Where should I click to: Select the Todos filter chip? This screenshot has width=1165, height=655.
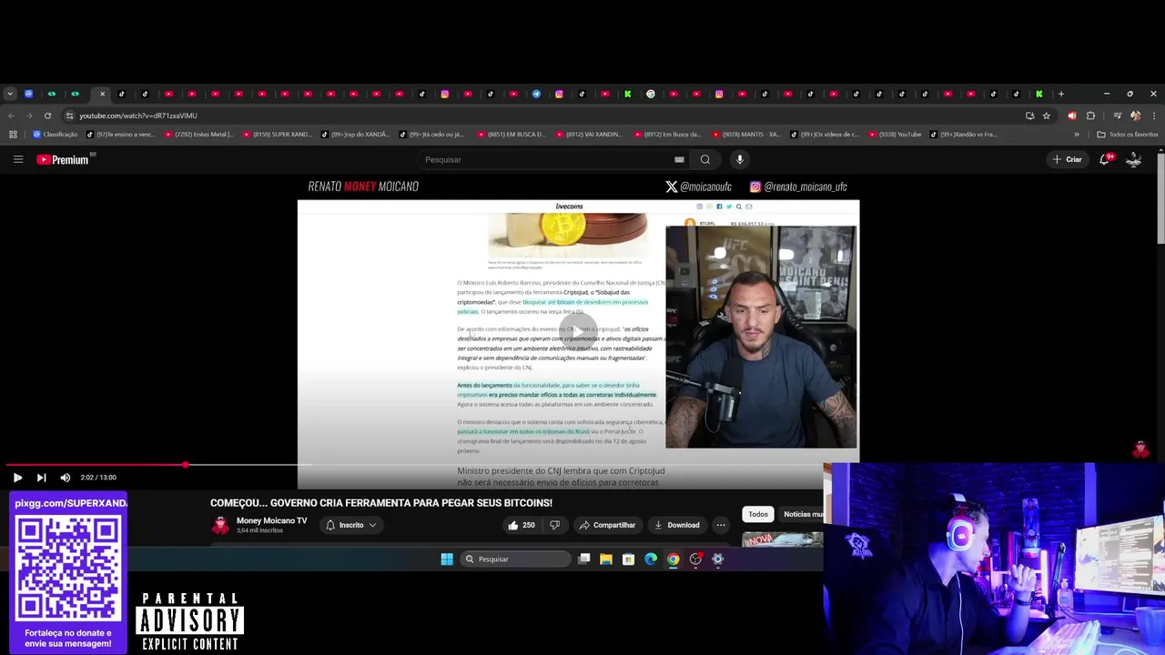coord(758,514)
